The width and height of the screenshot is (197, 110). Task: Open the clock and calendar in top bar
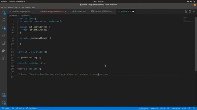(98, 2)
